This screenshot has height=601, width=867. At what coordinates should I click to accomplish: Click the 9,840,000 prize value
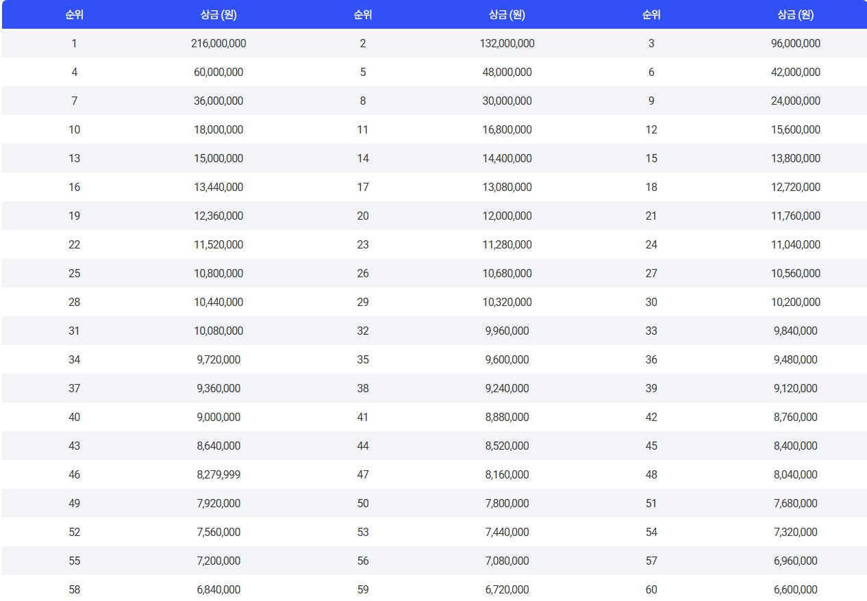coord(796,331)
